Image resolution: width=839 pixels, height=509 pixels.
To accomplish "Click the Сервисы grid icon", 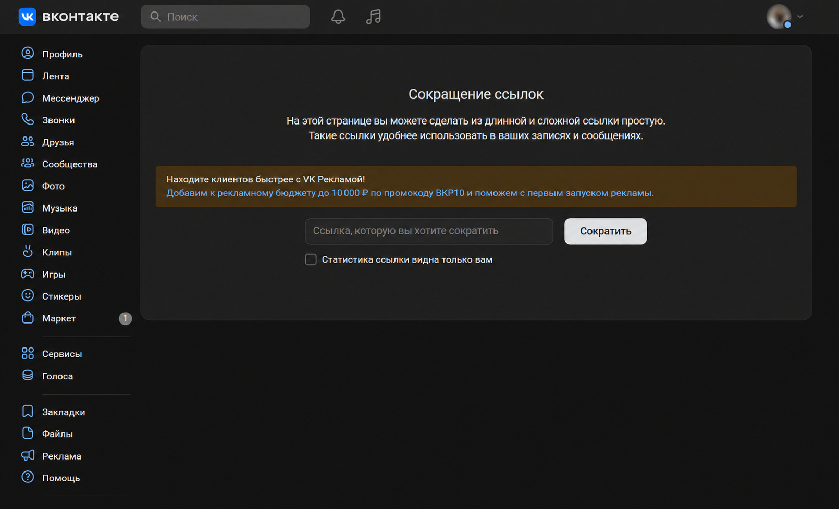I will point(28,353).
